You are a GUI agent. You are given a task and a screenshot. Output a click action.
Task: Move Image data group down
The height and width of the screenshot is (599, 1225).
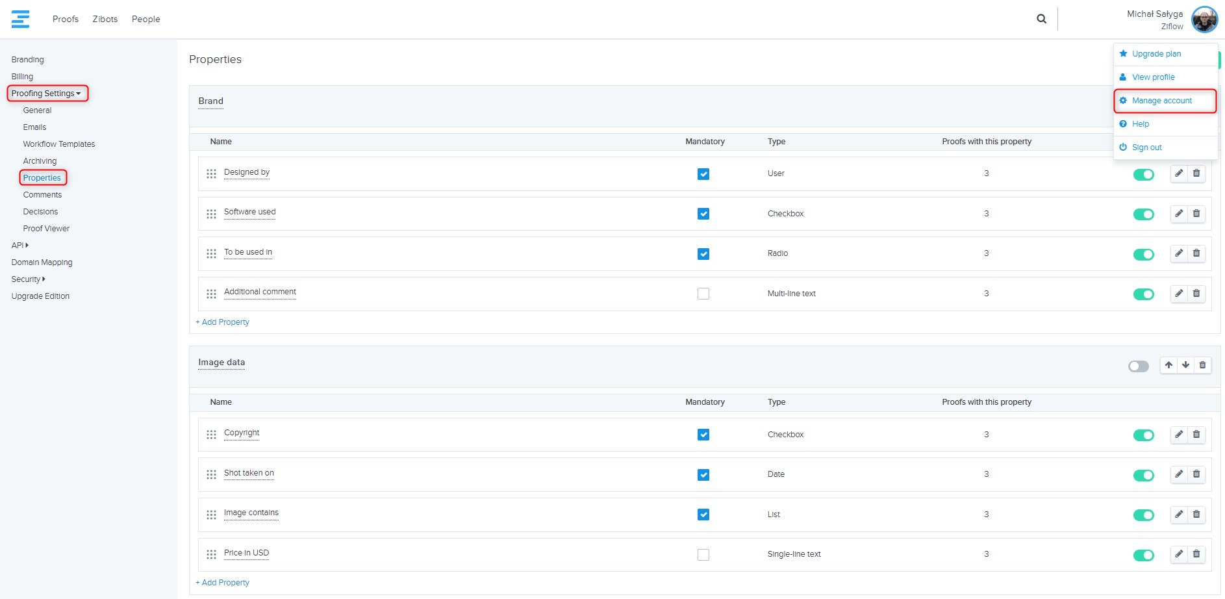[1185, 365]
